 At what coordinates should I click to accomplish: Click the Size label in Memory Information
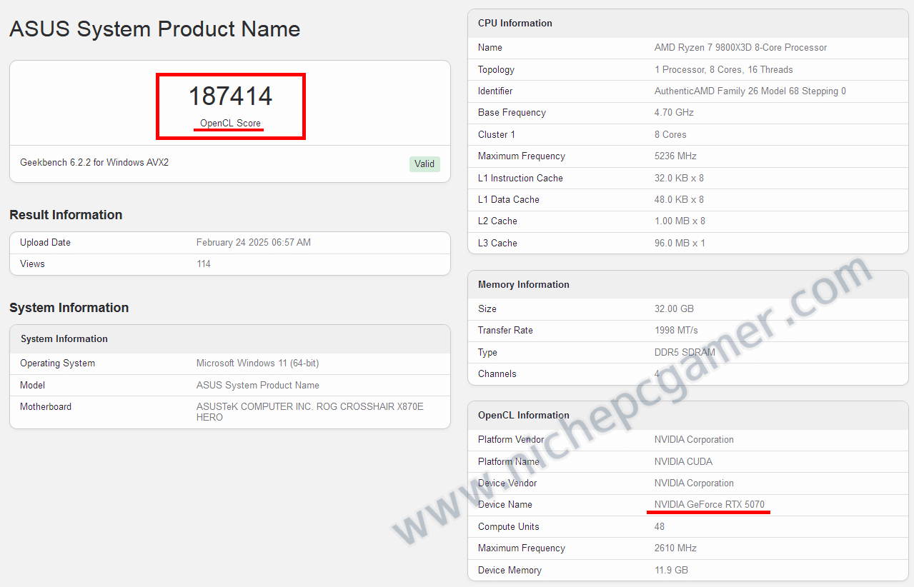coord(487,308)
